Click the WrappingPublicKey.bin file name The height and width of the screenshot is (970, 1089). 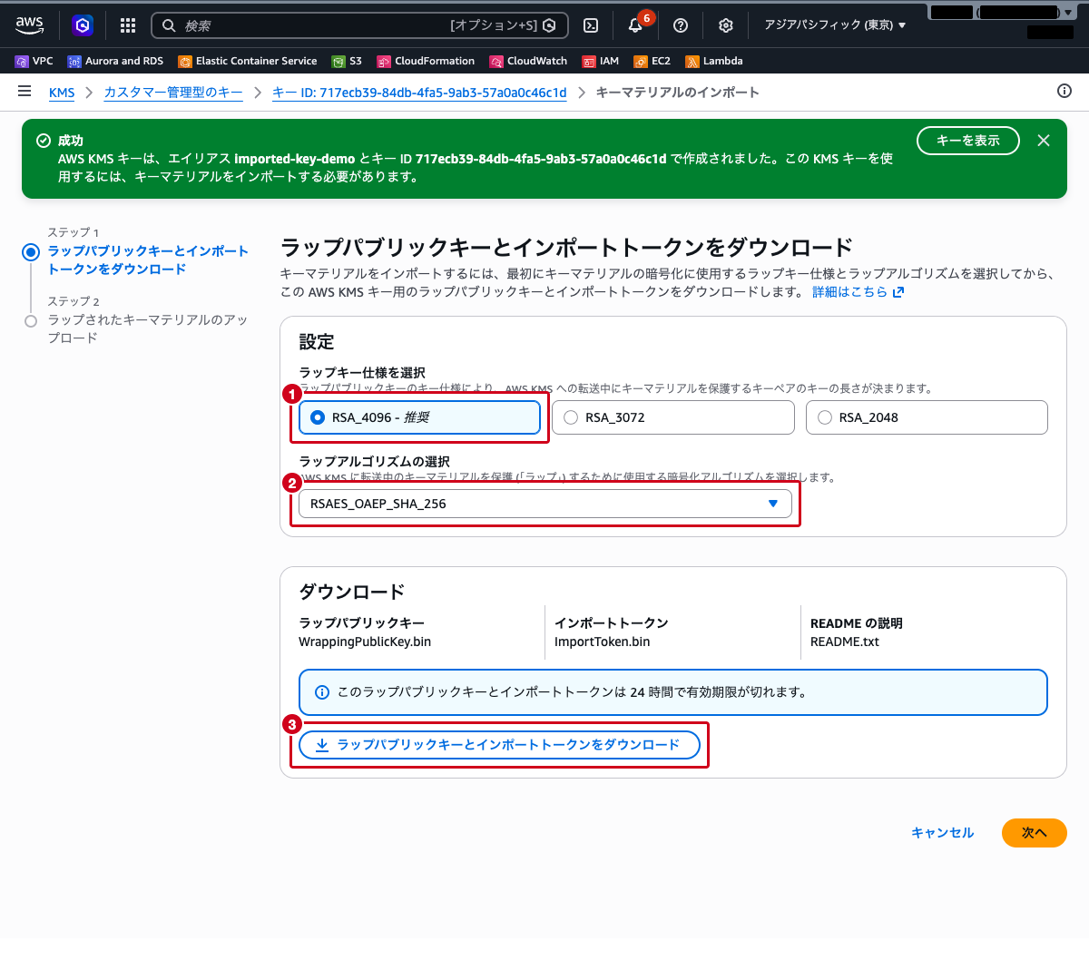click(365, 642)
